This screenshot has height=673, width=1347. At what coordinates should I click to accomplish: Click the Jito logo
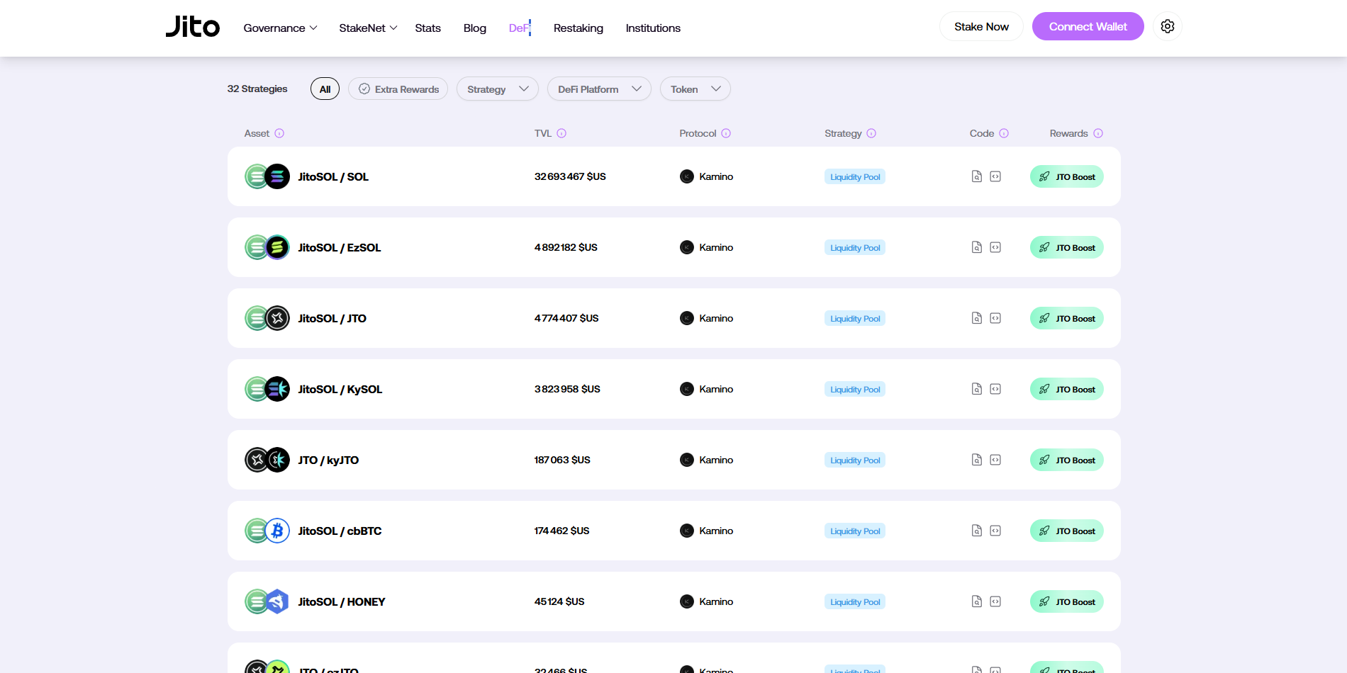tap(193, 27)
